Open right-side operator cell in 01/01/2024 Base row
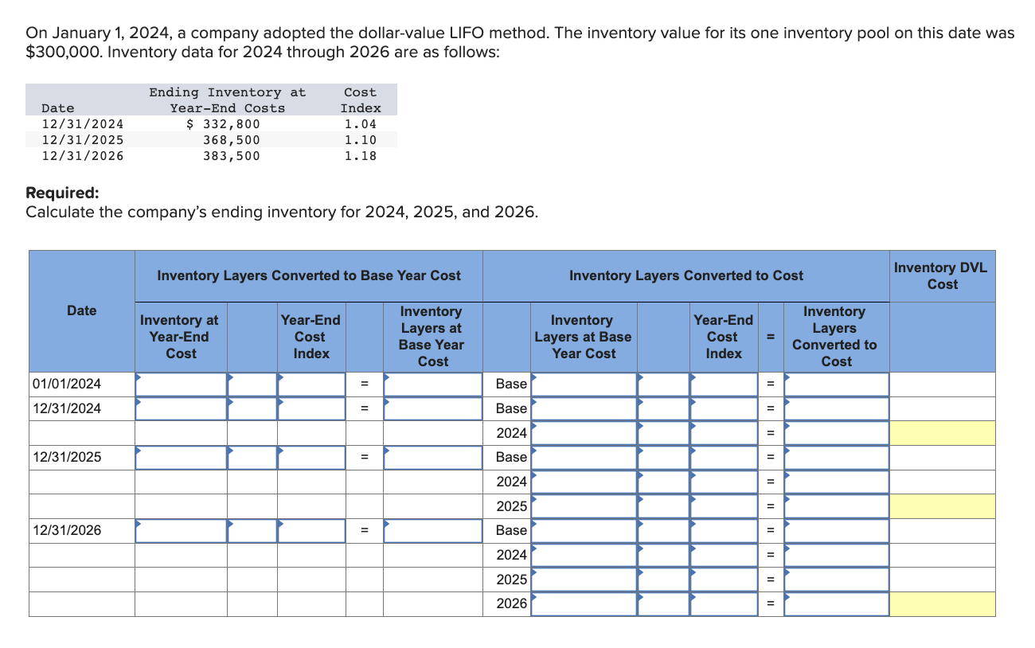The width and height of the screenshot is (1035, 648). click(x=663, y=384)
